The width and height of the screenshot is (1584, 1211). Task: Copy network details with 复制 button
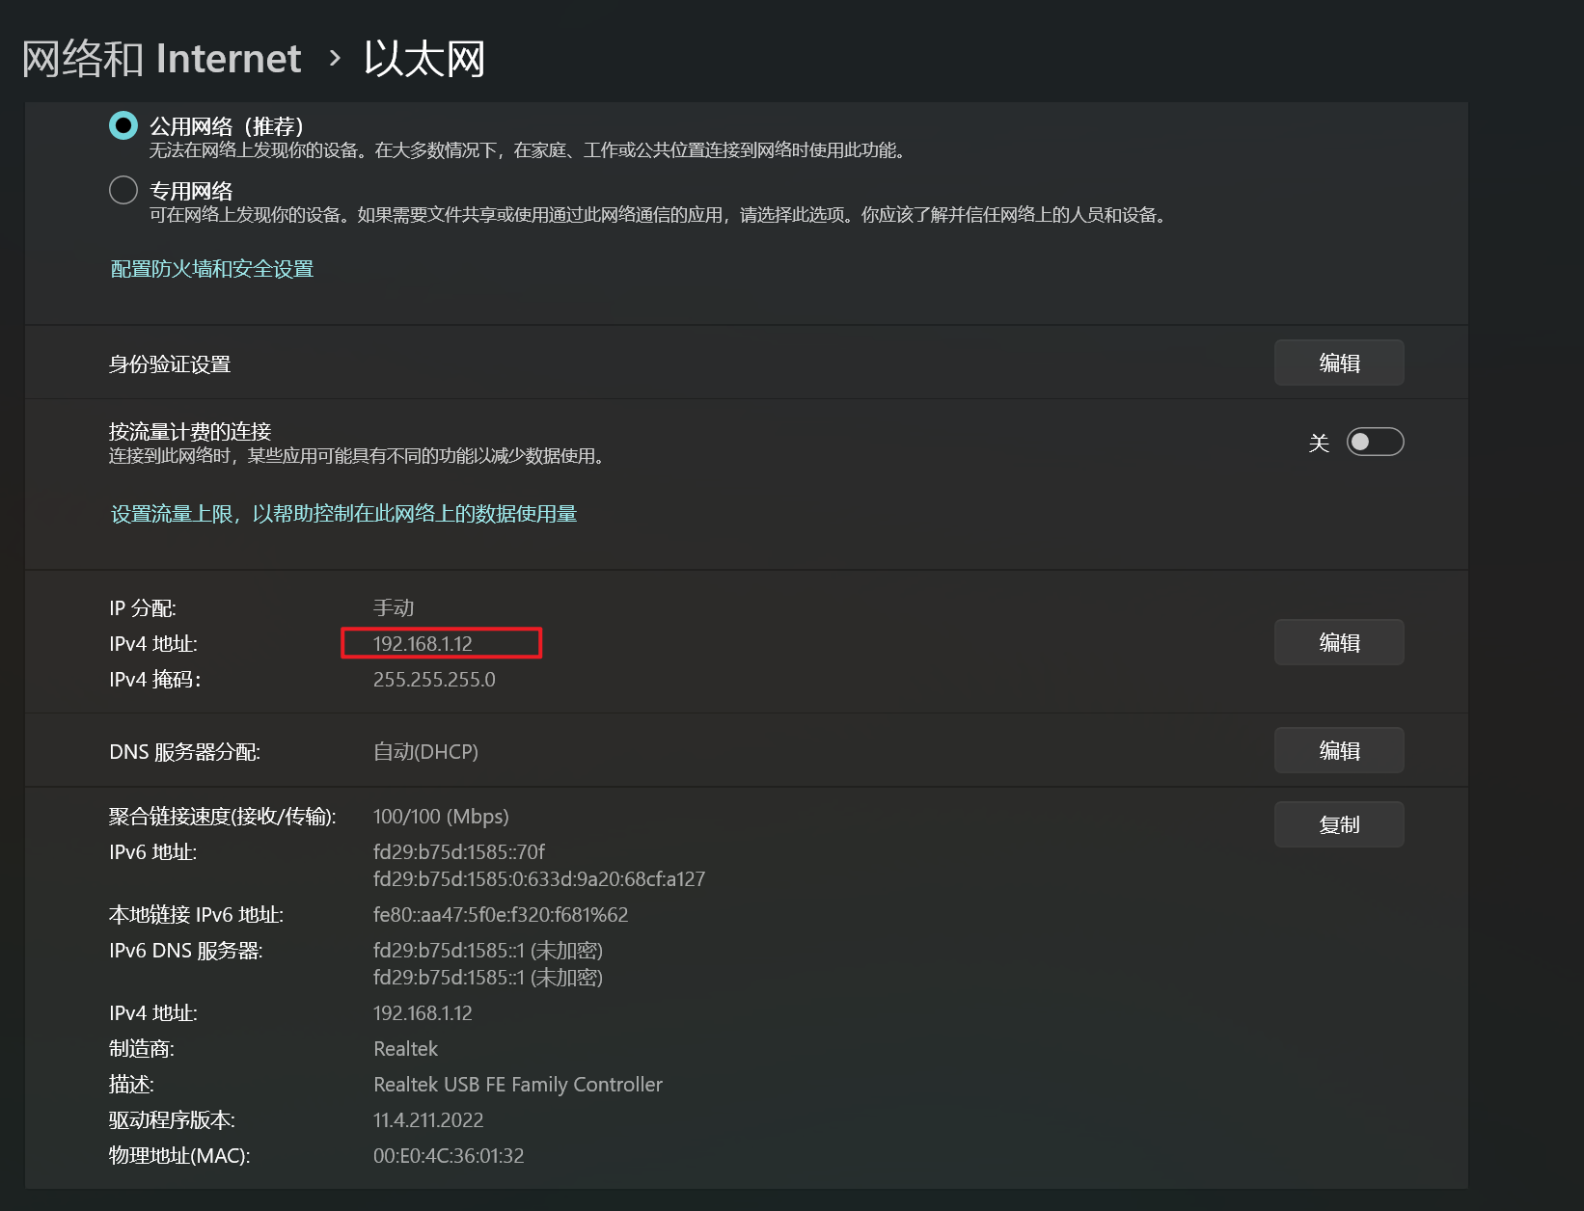coord(1338,824)
